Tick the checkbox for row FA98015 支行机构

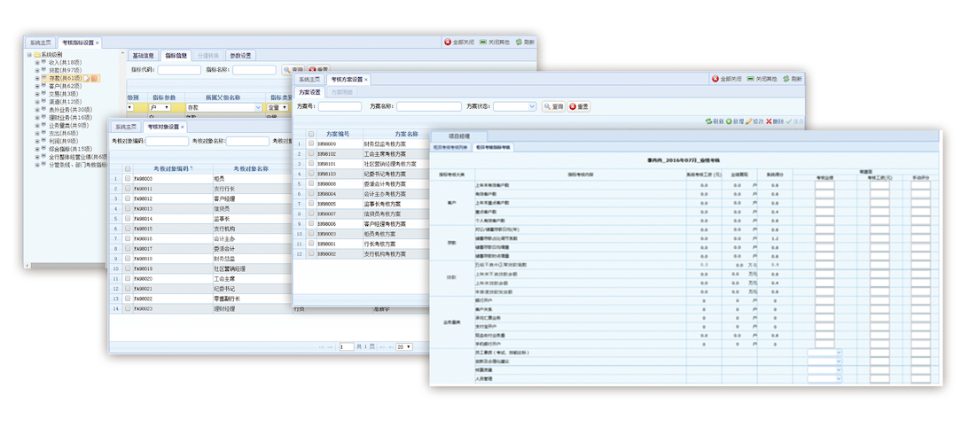coord(128,229)
